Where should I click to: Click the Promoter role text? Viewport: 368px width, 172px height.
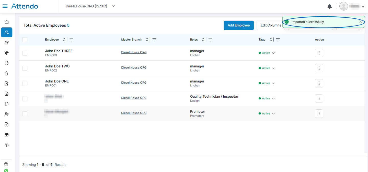pyautogui.click(x=198, y=111)
